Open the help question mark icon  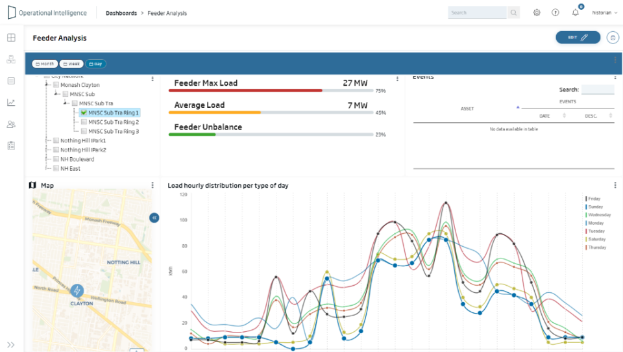556,13
